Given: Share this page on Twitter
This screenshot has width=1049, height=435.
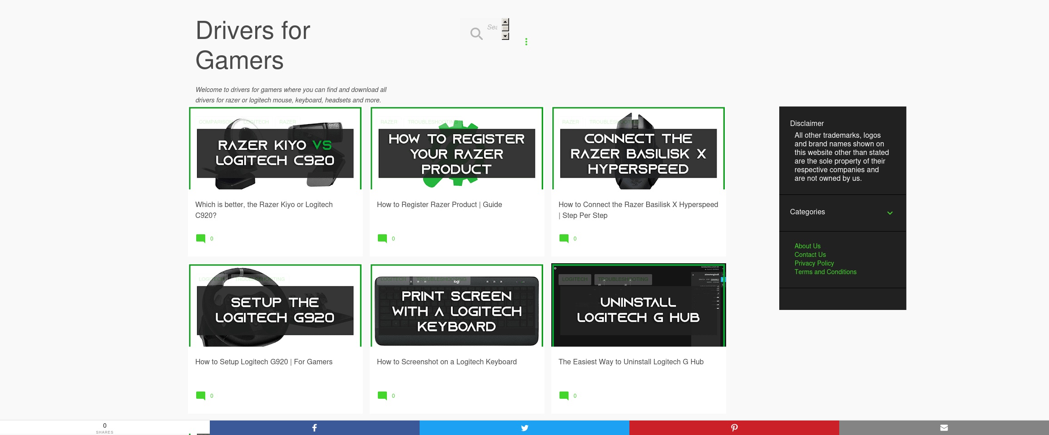Looking at the screenshot, I should [x=524, y=428].
